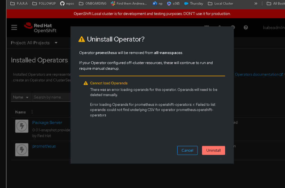The image size is (285, 188).
Task: Click the Package Server operator icon
Action: coord(22,126)
